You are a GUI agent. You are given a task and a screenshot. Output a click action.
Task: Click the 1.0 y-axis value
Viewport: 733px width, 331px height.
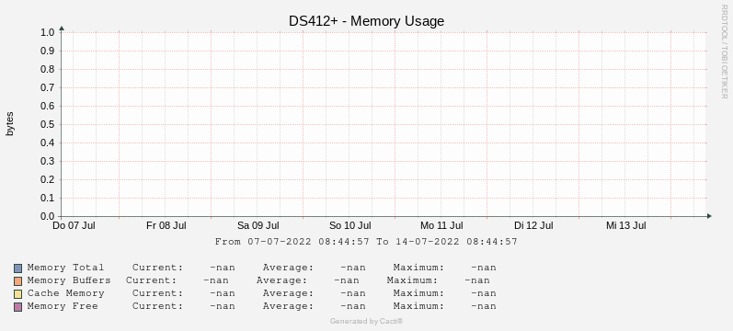click(48, 32)
